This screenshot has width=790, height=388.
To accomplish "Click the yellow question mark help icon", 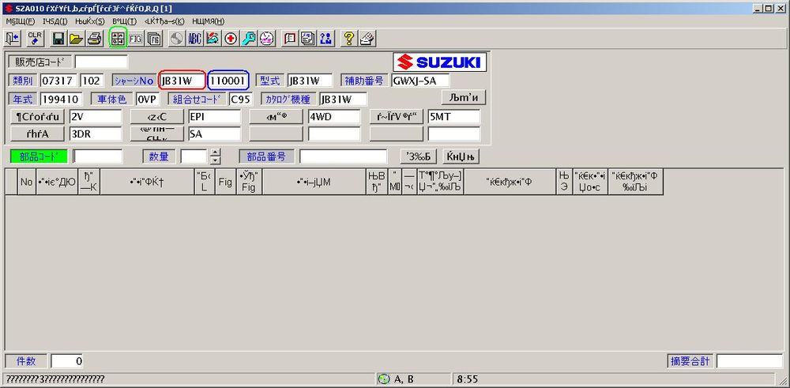I will coord(348,38).
